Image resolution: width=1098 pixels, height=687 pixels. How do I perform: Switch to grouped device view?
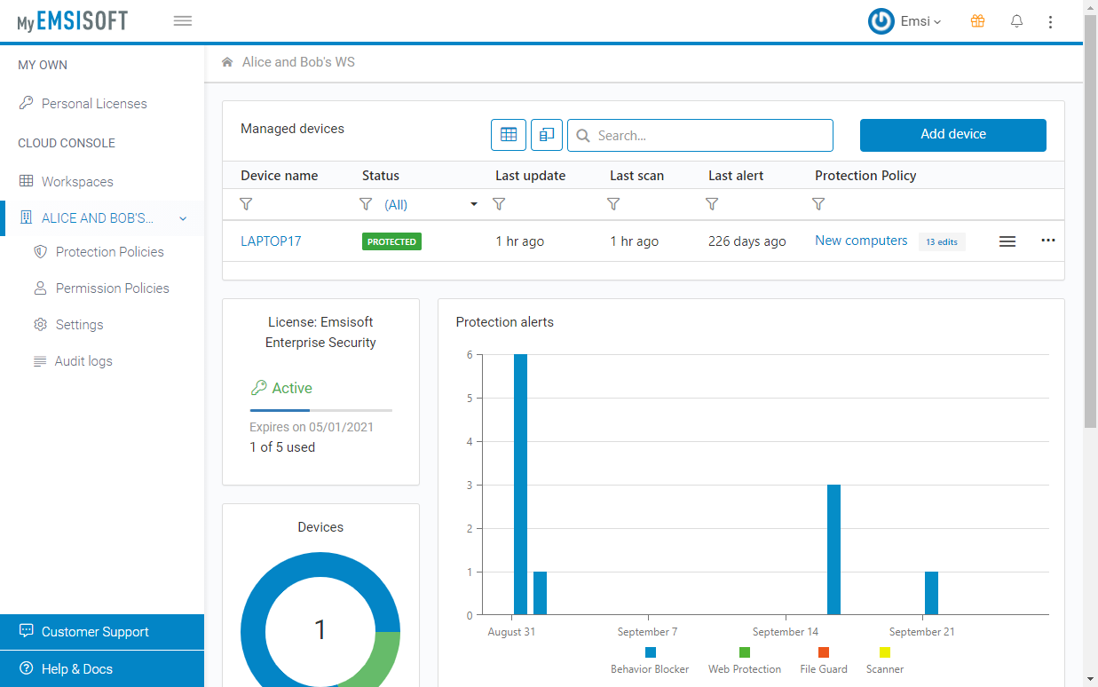point(547,135)
